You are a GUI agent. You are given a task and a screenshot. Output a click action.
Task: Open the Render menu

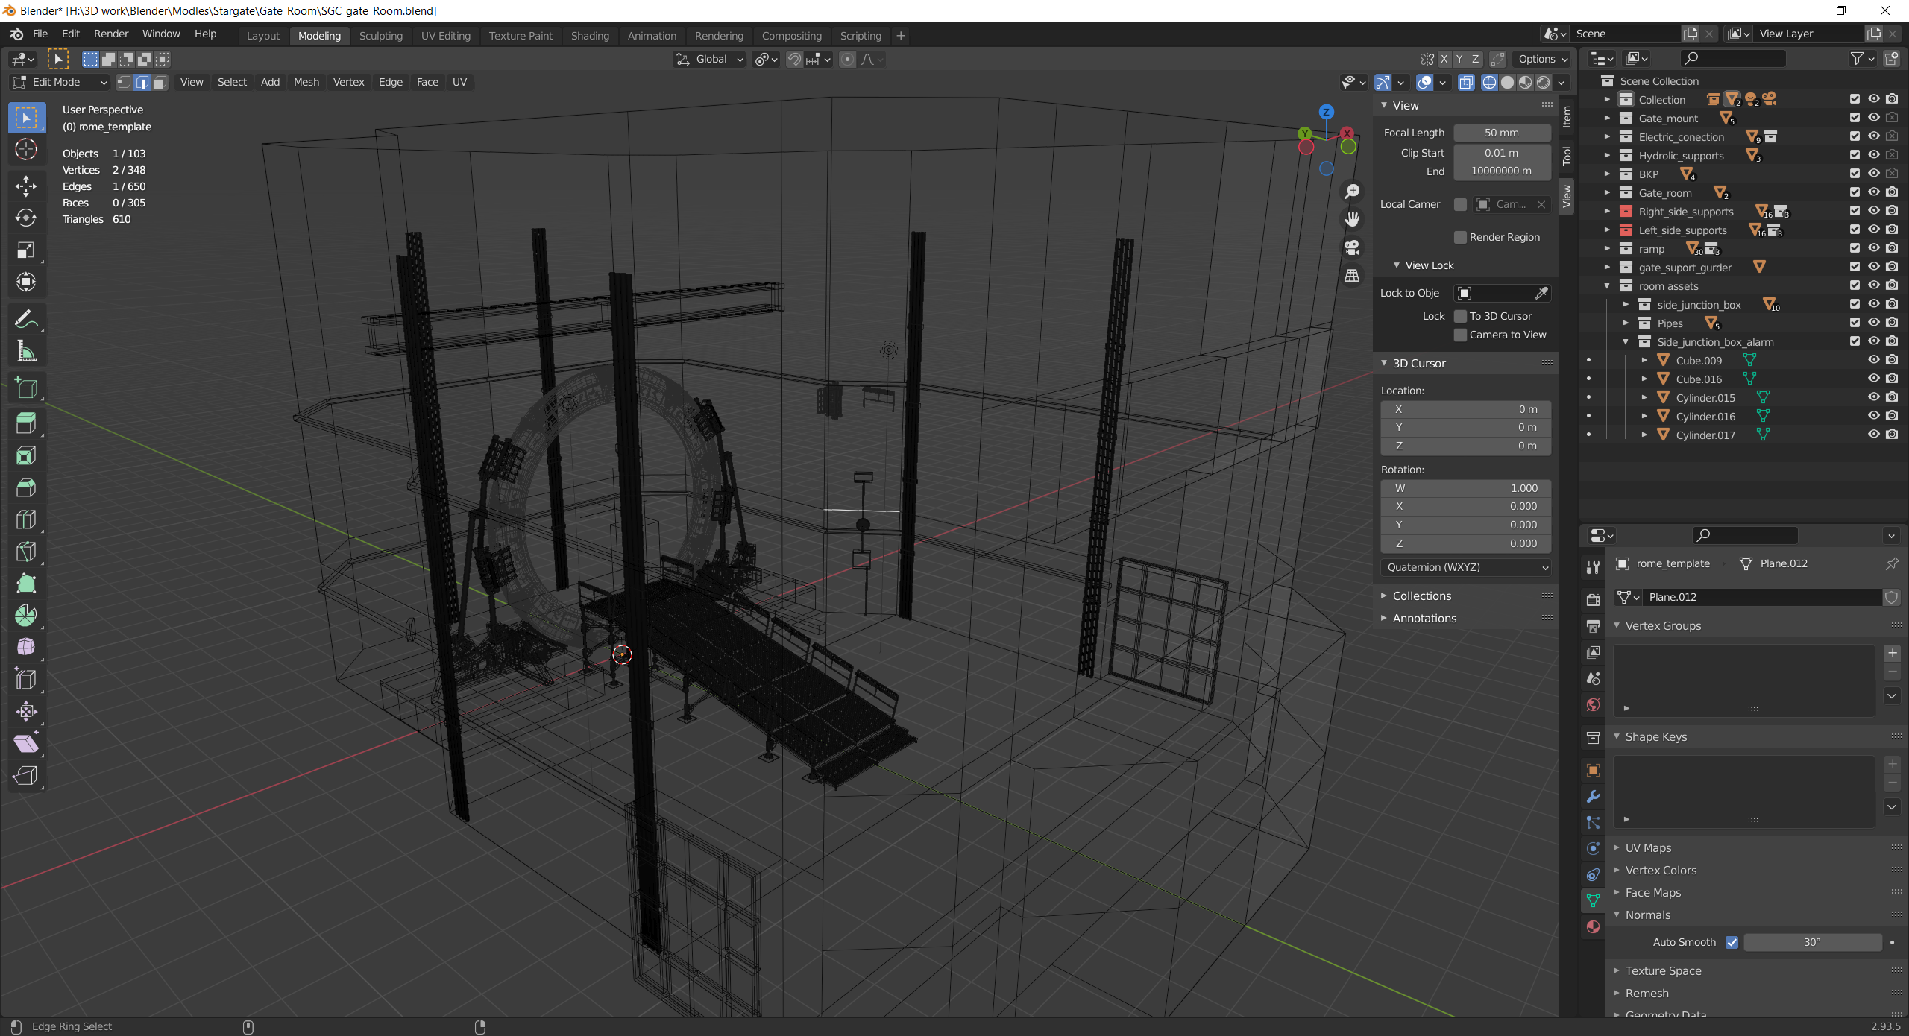pos(111,34)
